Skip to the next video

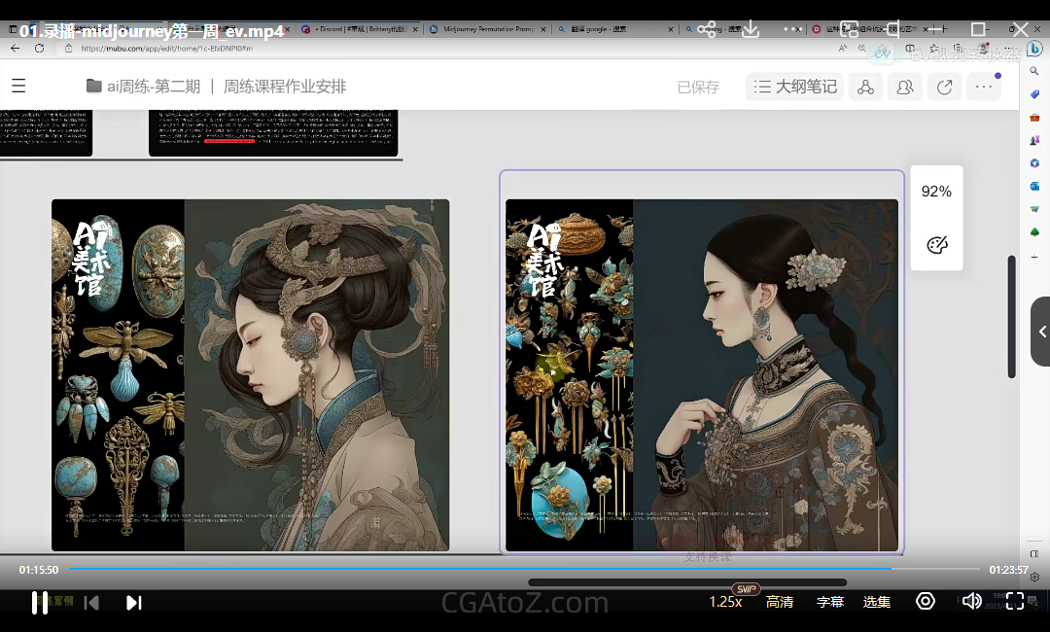pos(134,603)
